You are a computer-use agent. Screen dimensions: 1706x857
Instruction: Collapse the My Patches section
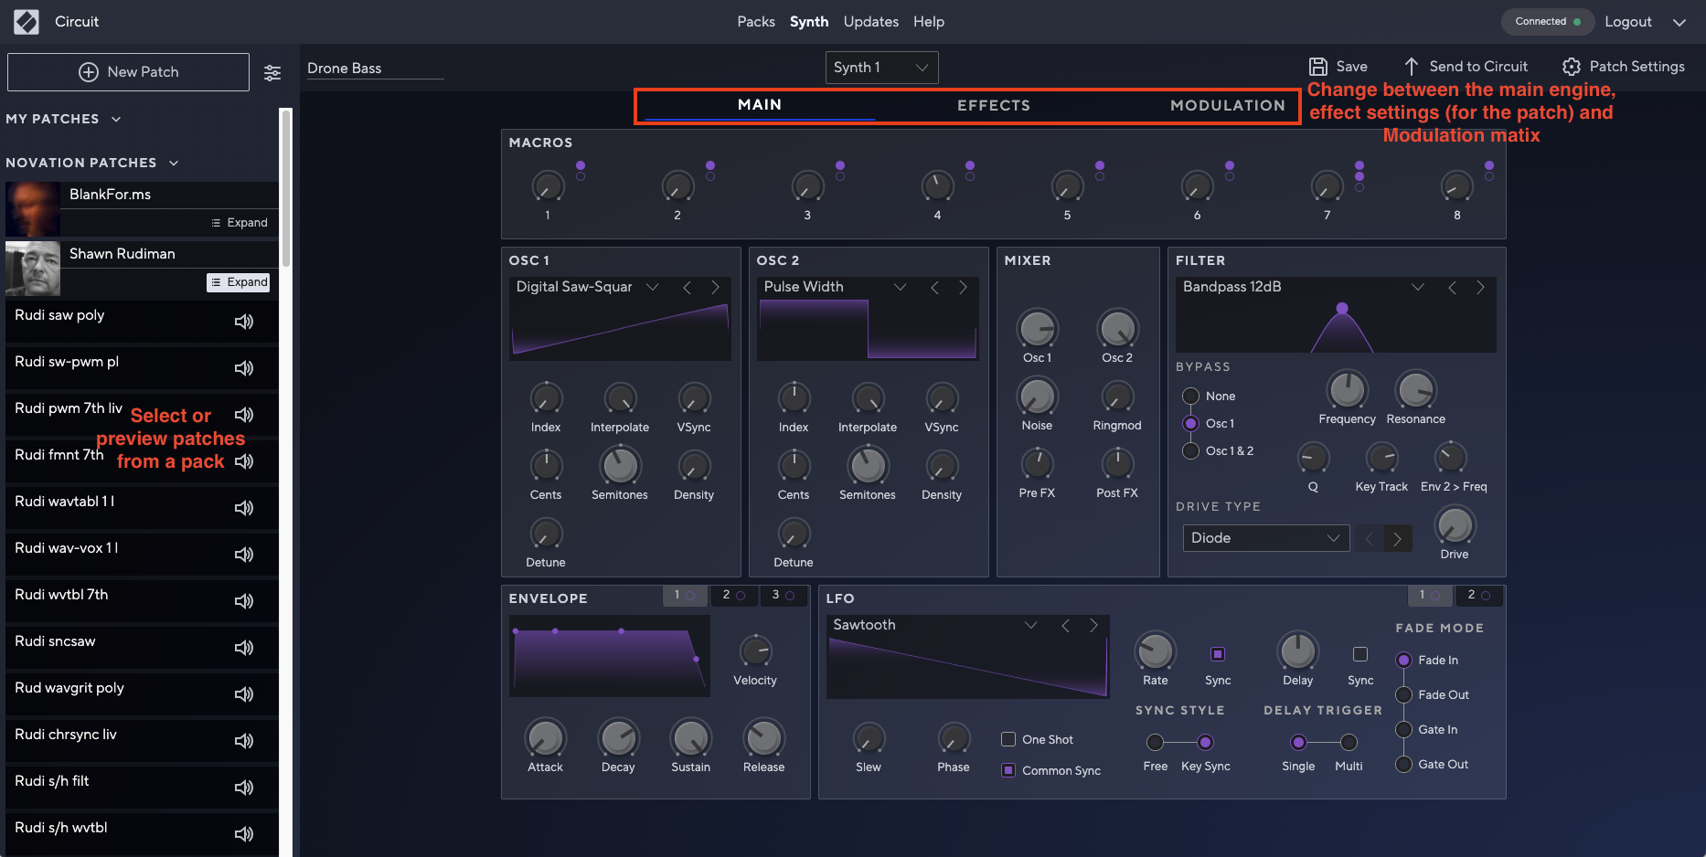pyautogui.click(x=116, y=119)
